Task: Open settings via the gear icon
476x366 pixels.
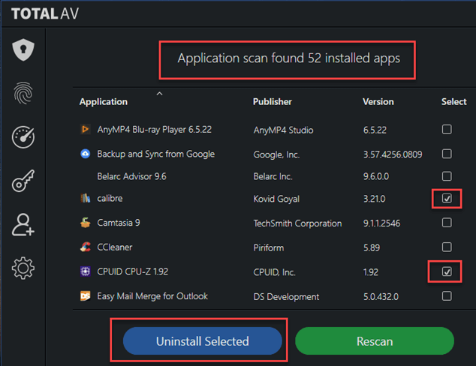Action: (23, 268)
